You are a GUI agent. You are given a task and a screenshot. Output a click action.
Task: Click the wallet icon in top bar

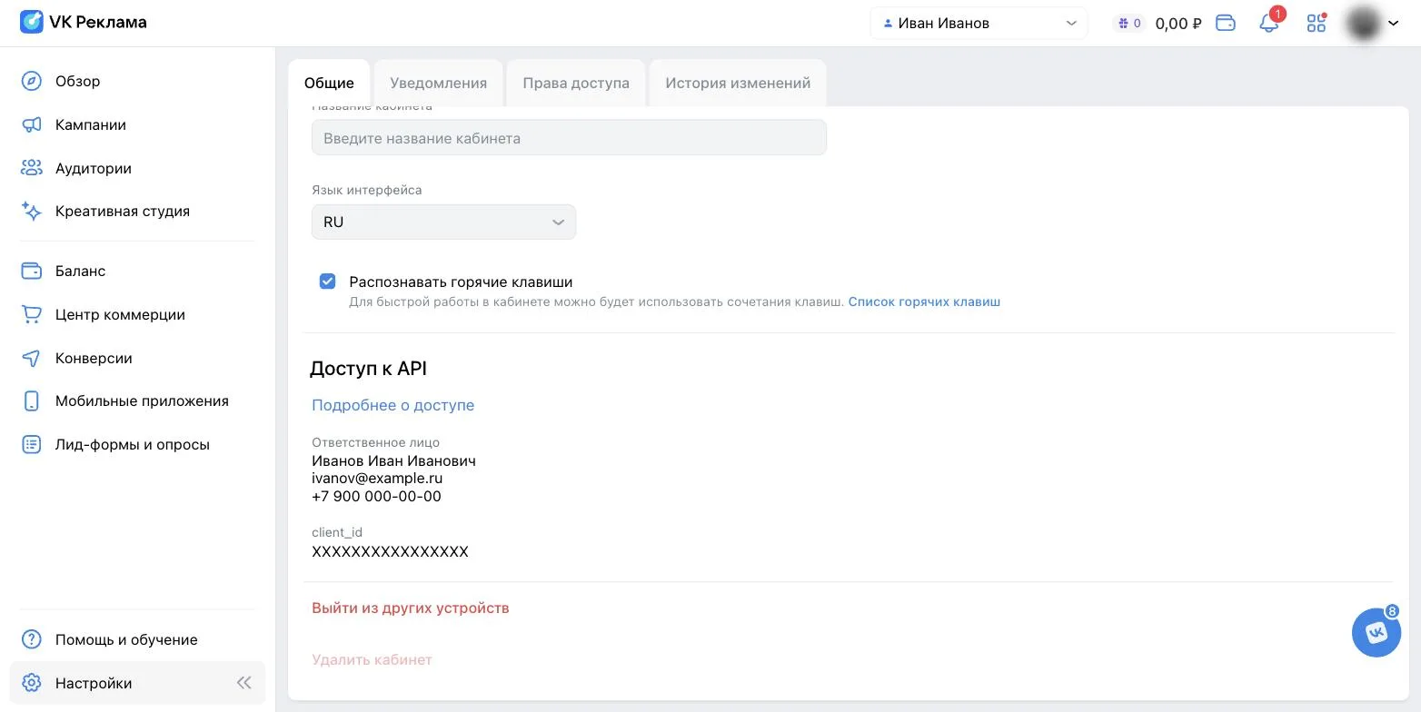coord(1226,23)
